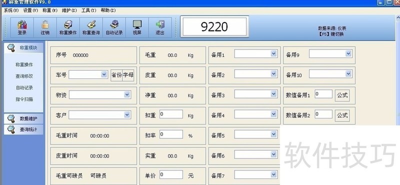Open the 称重 menu
This screenshot has width=400, height=185.
pyautogui.click(x=49, y=10)
